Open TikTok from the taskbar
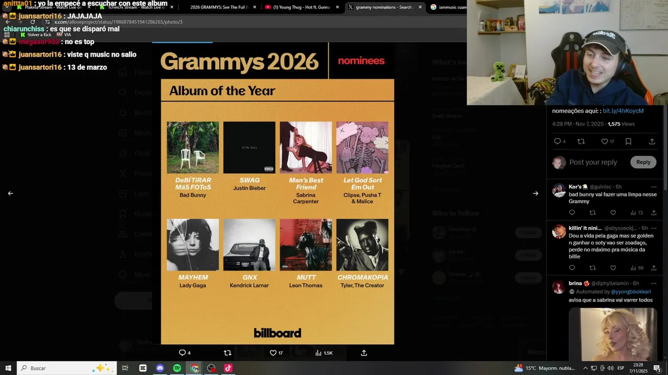Screen dimensions: 668x375 [228, 368]
